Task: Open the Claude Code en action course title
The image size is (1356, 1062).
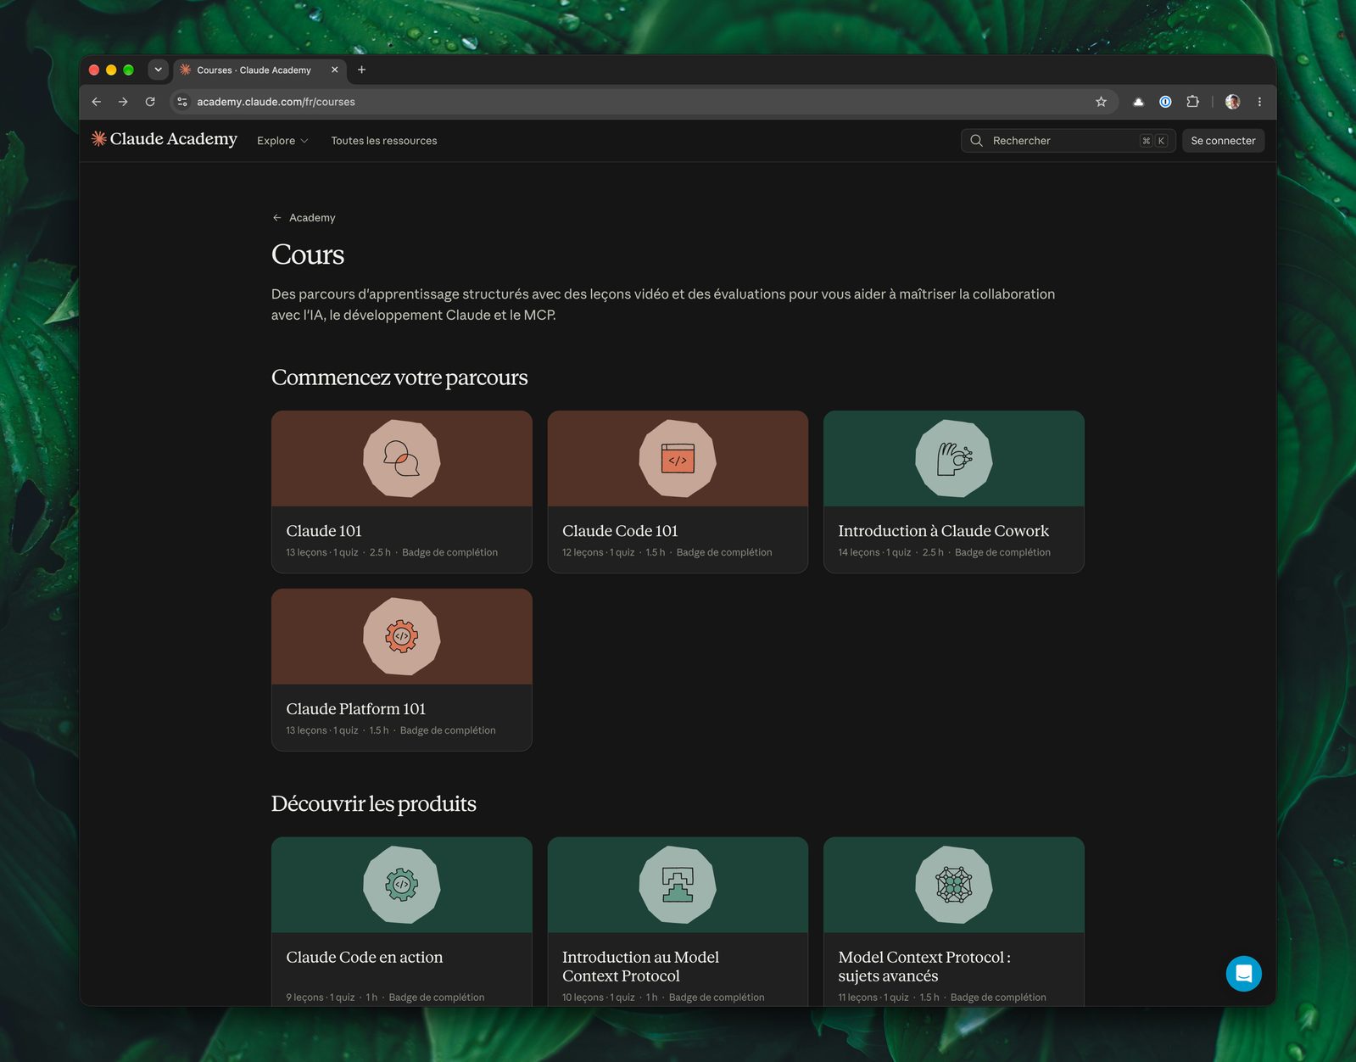Action: point(365,958)
